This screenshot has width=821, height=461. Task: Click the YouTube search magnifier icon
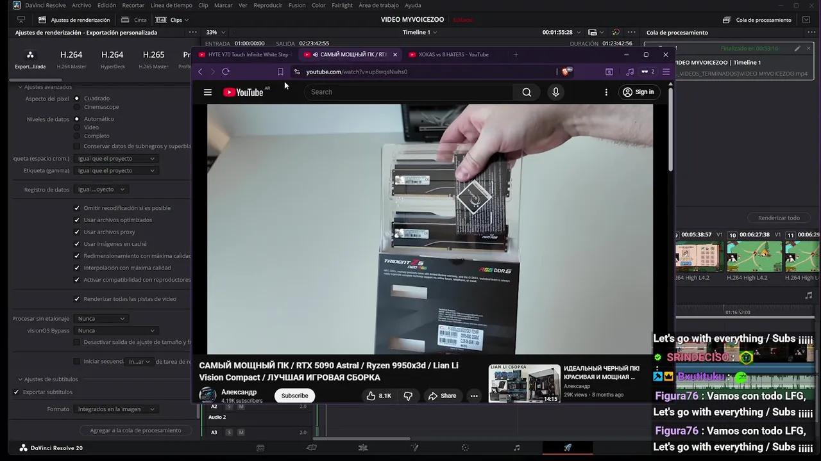[527, 92]
